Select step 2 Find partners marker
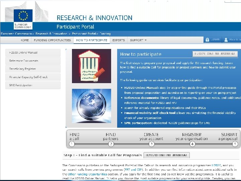 [x=111, y=144]
